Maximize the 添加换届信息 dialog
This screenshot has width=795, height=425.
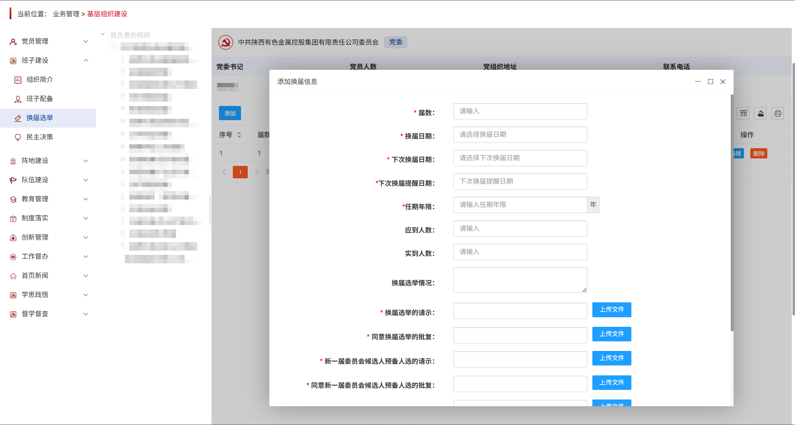pyautogui.click(x=711, y=82)
